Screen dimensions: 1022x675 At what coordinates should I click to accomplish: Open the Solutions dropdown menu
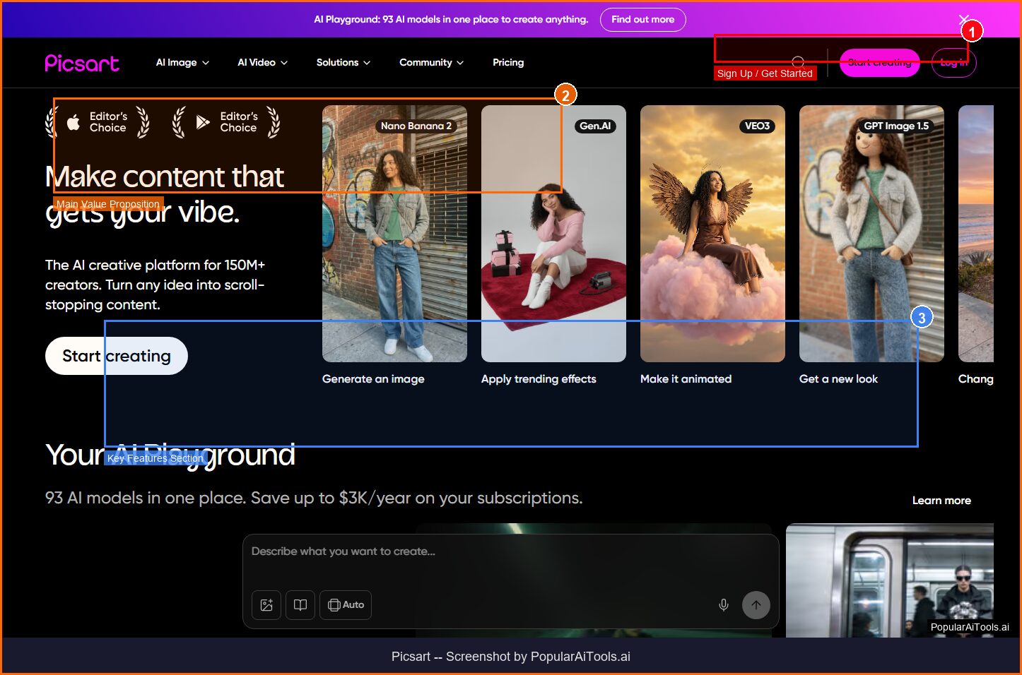(342, 62)
